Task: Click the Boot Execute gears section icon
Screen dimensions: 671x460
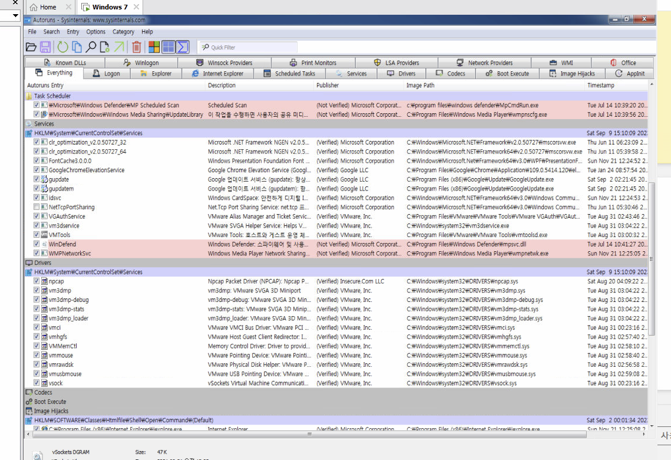Action: click(29, 402)
